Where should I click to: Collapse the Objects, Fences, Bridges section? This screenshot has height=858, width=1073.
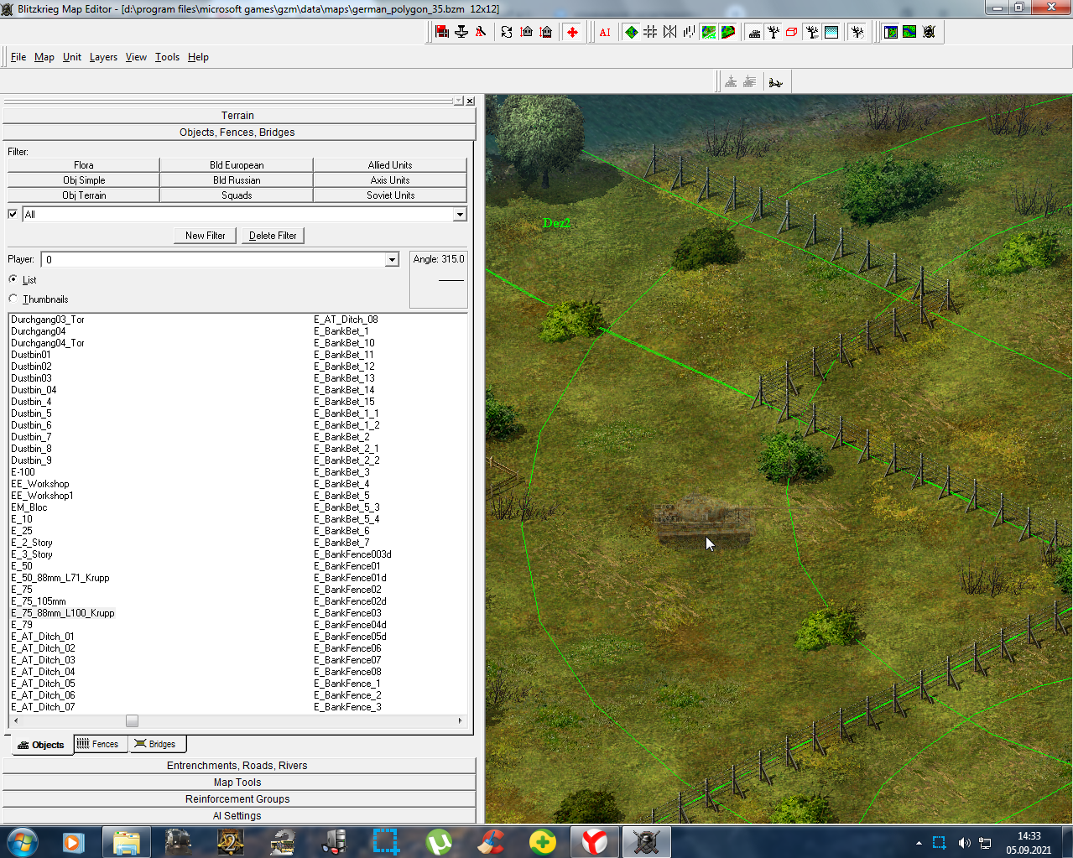(x=238, y=133)
